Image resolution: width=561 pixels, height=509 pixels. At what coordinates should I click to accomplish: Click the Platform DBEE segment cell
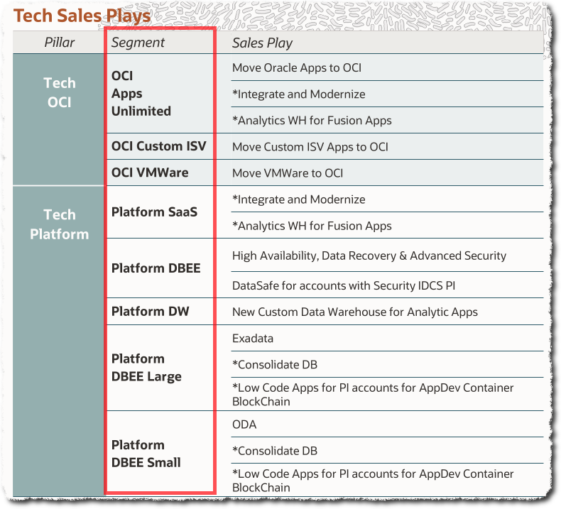point(156,268)
